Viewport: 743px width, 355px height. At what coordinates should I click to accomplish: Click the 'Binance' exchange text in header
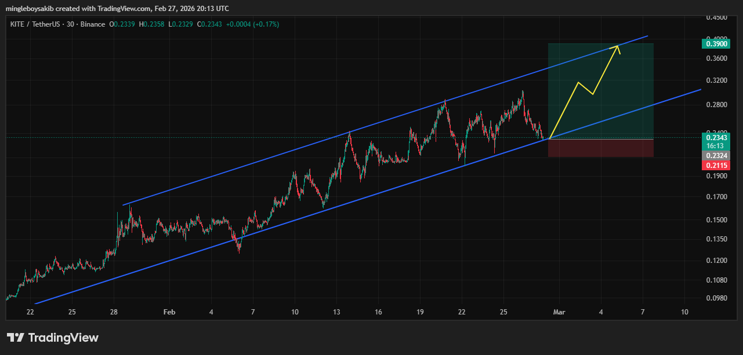(x=93, y=24)
